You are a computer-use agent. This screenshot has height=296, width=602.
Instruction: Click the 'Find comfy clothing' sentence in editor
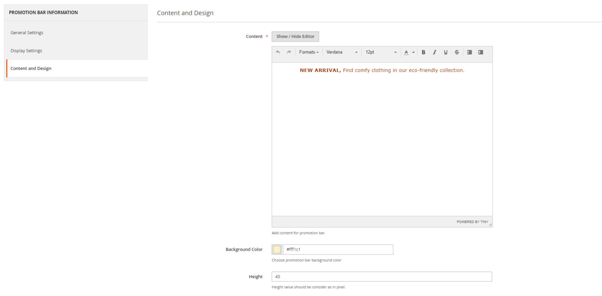tap(404, 70)
